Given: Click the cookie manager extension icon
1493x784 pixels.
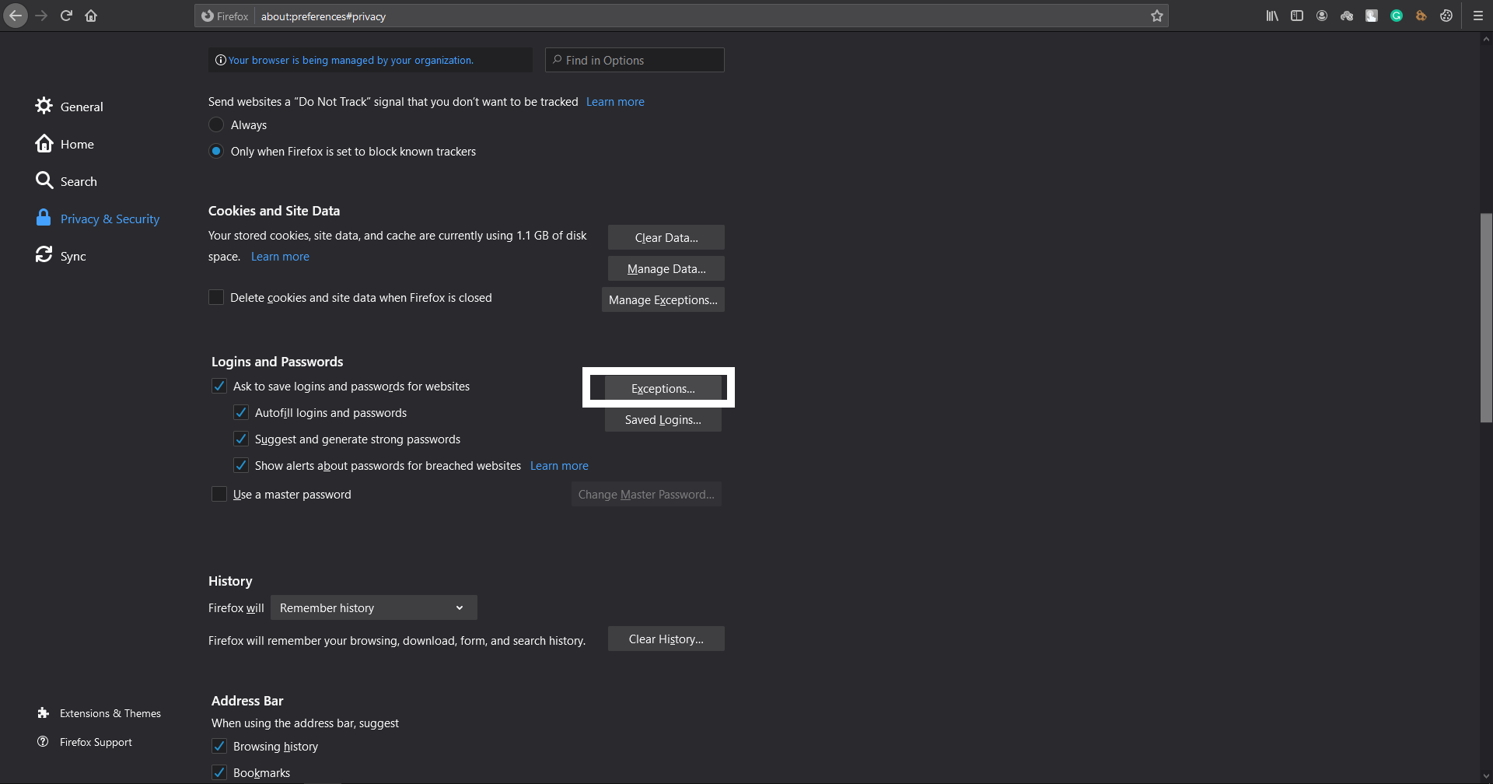Looking at the screenshot, I should pyautogui.click(x=1421, y=16).
